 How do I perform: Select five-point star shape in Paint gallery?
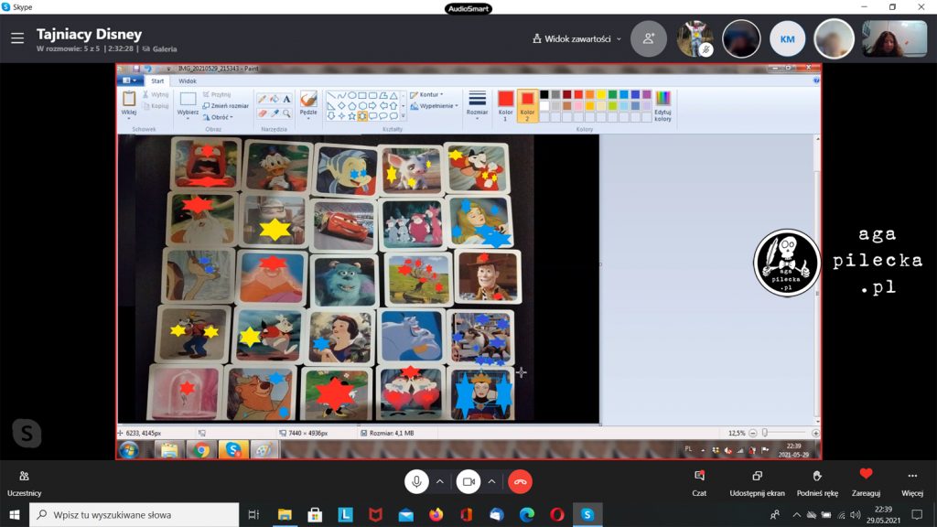tap(352, 116)
